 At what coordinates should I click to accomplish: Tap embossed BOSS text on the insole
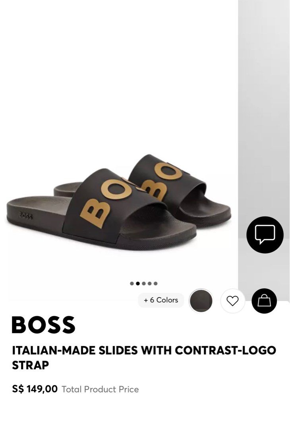pos(26,216)
